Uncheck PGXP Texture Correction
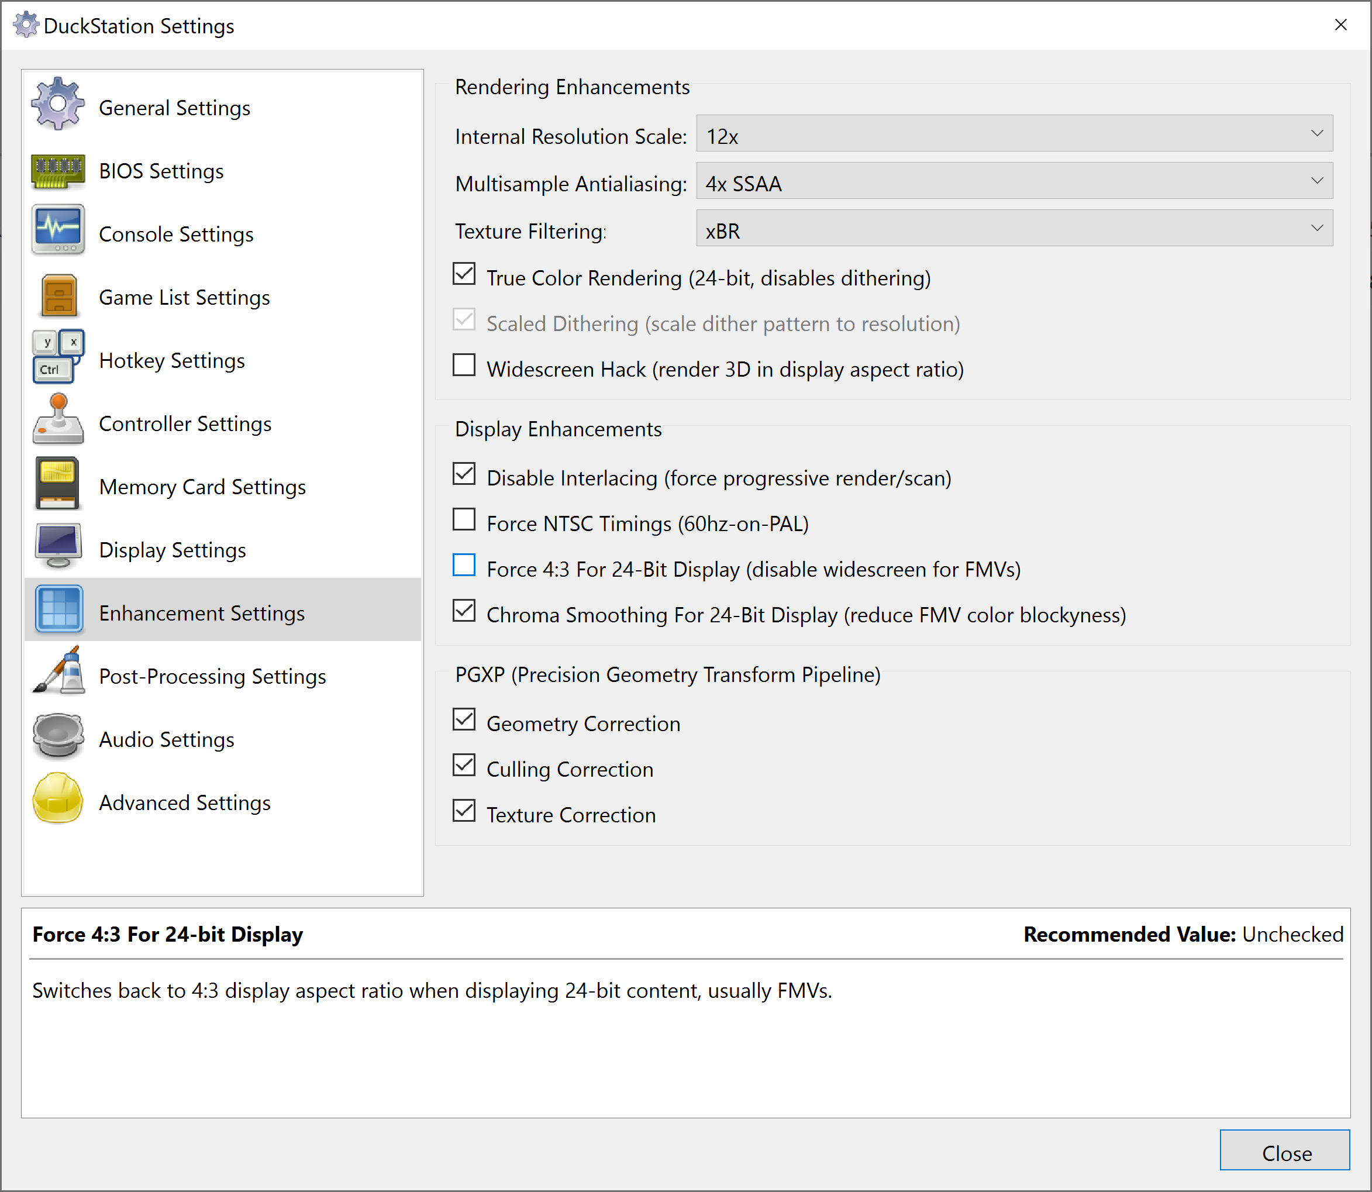Screen dimensions: 1372x1192 coord(464,811)
